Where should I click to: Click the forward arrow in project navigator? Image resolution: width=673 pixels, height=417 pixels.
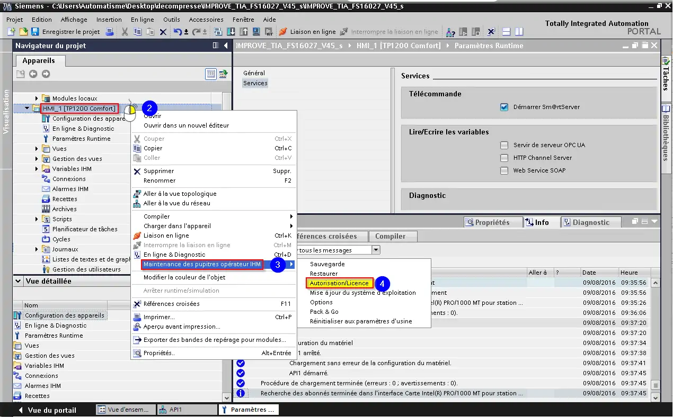[46, 74]
